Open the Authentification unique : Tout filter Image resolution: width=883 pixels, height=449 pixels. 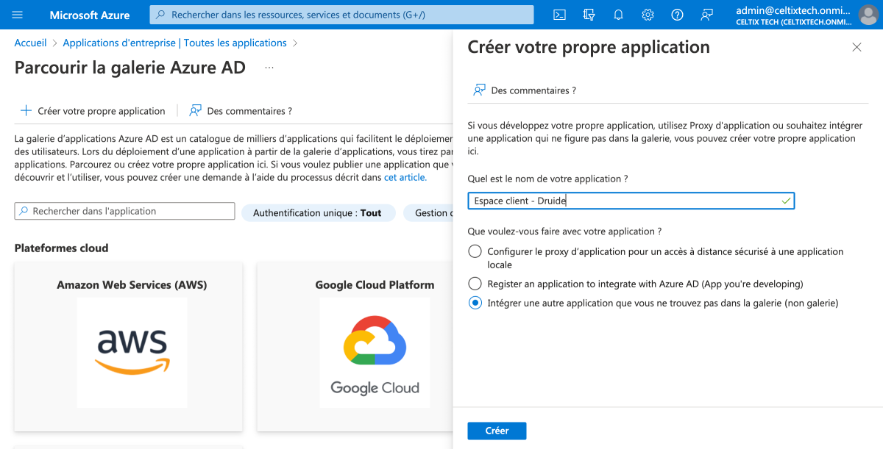[x=318, y=213]
